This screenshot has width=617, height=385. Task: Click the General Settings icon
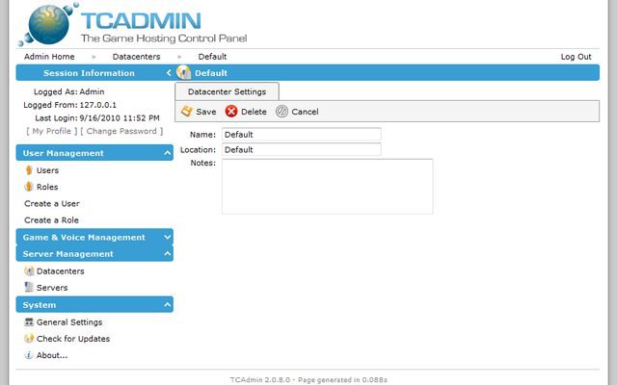[x=29, y=322]
